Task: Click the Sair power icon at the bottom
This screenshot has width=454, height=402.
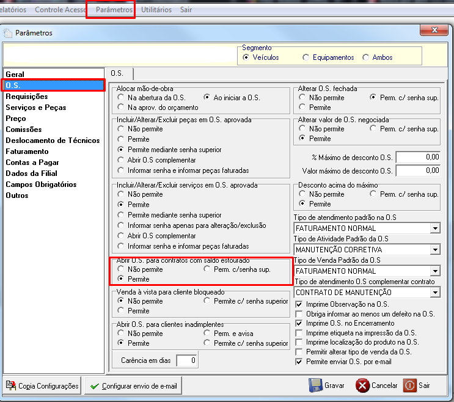Action: (410, 386)
